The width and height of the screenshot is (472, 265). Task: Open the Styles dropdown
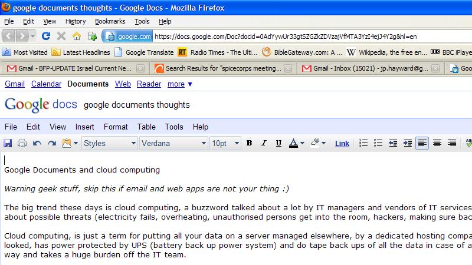coord(109,143)
